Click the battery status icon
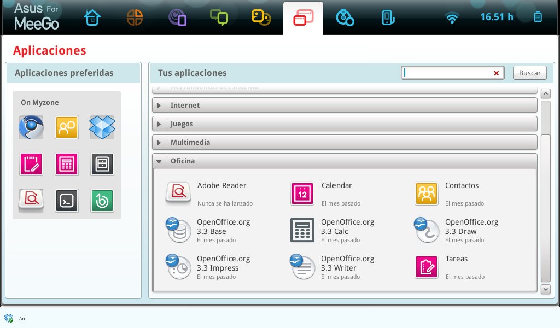Viewport: 560px width, 328px height. [x=538, y=17]
